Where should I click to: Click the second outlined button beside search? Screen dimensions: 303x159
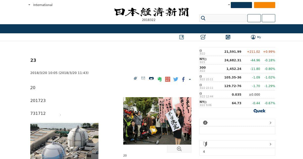268,18
